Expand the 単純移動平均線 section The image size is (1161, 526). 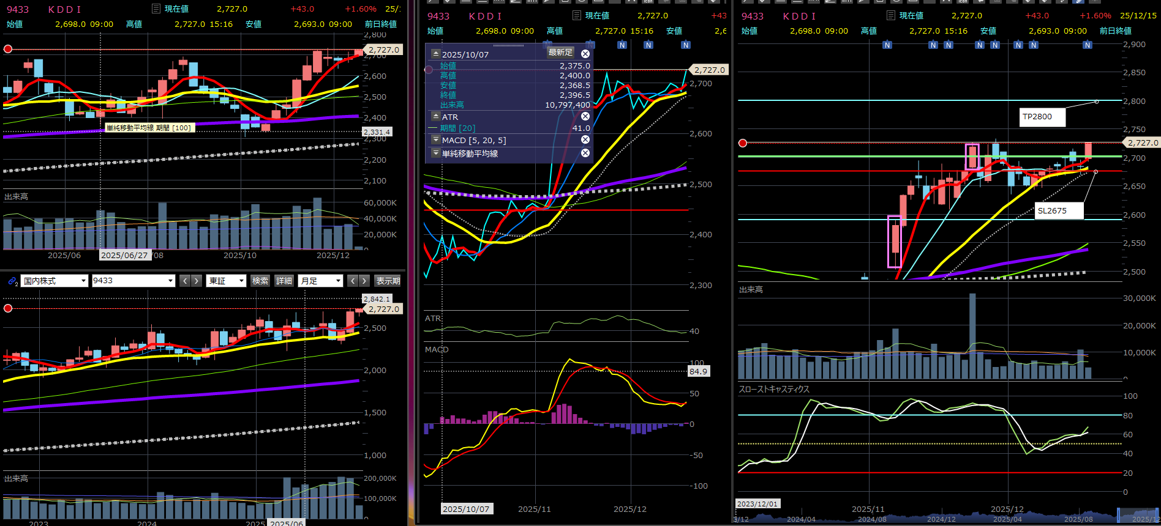pyautogui.click(x=435, y=154)
